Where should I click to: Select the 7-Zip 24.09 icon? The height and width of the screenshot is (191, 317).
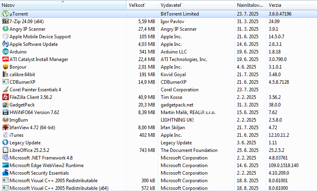[x=6, y=21]
